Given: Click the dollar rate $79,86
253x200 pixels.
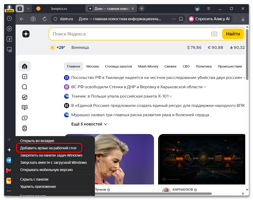Looking at the screenshot, I should click(194, 48).
